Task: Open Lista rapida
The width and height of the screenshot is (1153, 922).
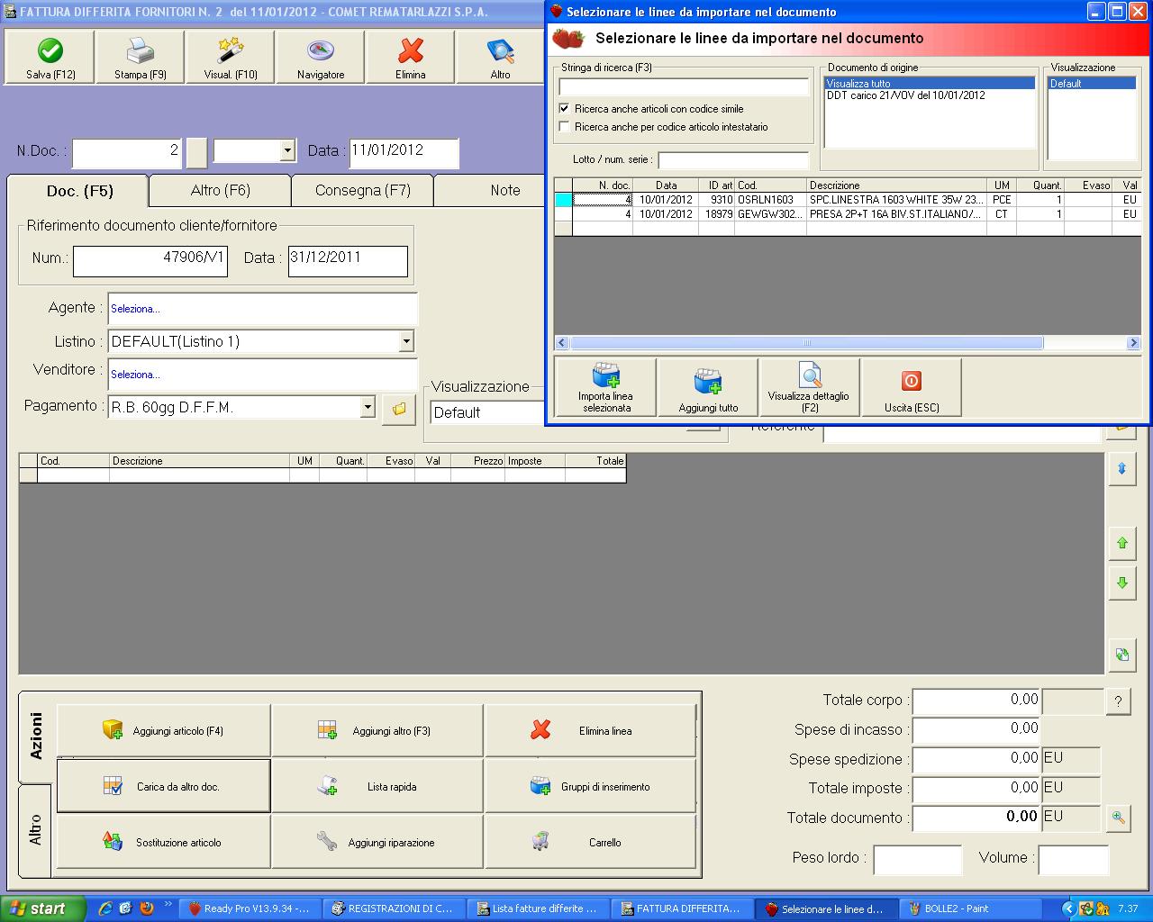Action: point(377,786)
